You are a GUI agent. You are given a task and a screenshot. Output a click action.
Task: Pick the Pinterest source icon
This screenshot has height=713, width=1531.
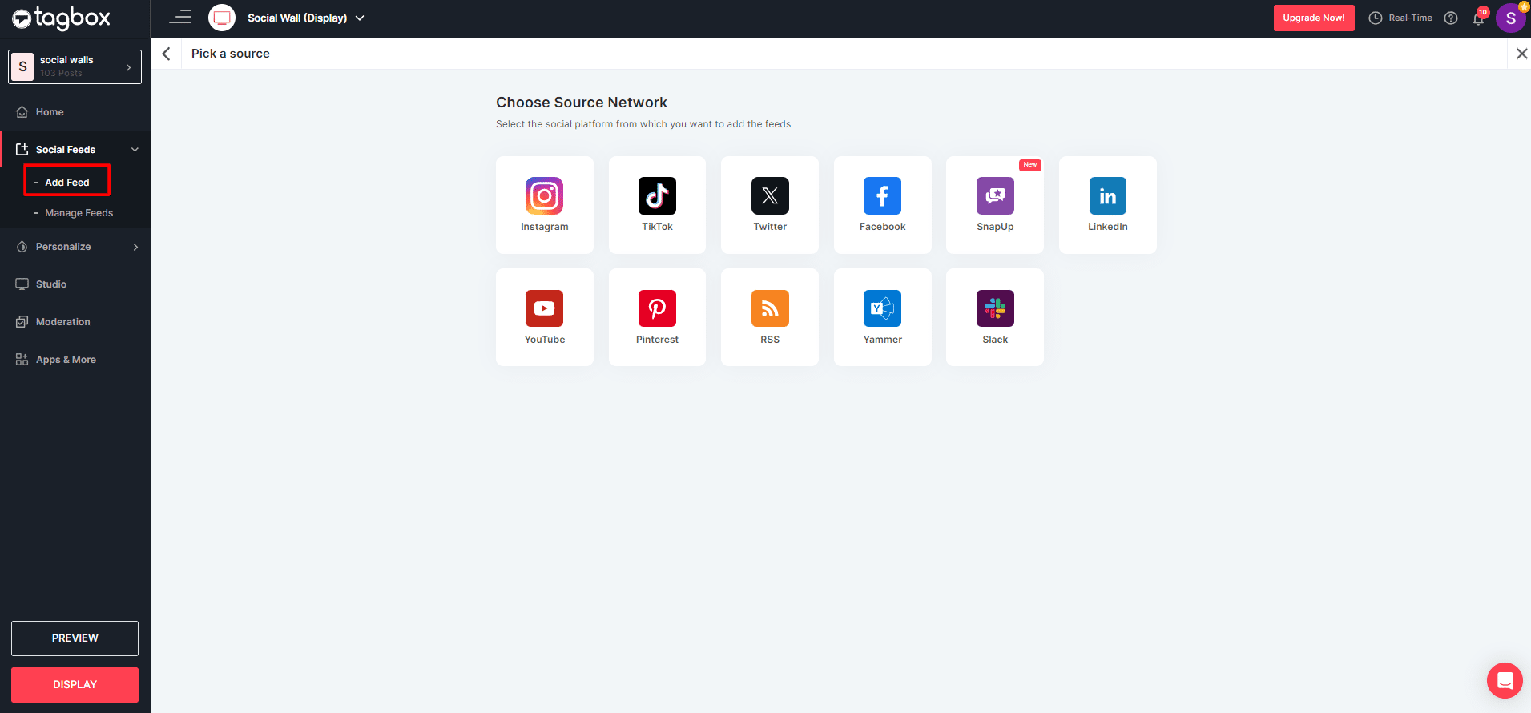(x=657, y=317)
